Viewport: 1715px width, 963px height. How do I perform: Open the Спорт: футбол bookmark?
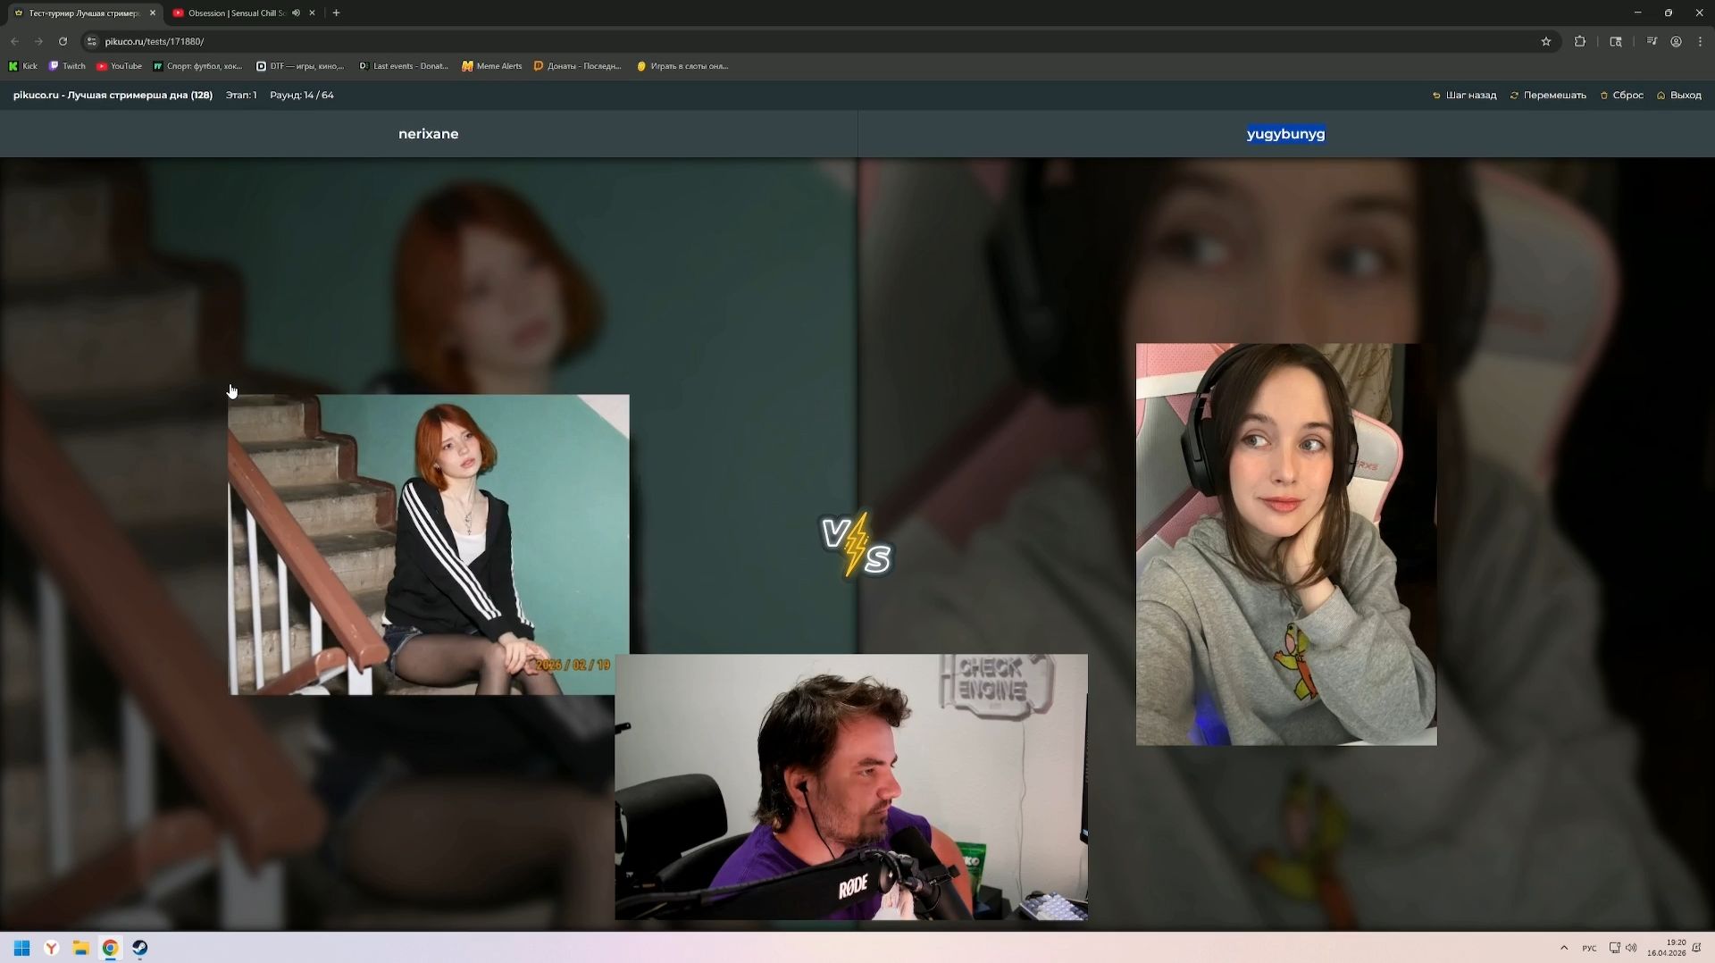click(x=197, y=66)
